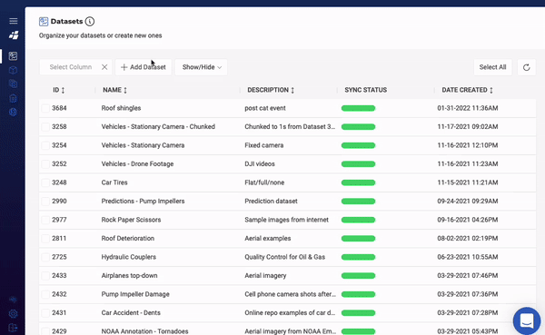Click the globe icon in the sidebar
545x335 pixels.
(13, 112)
